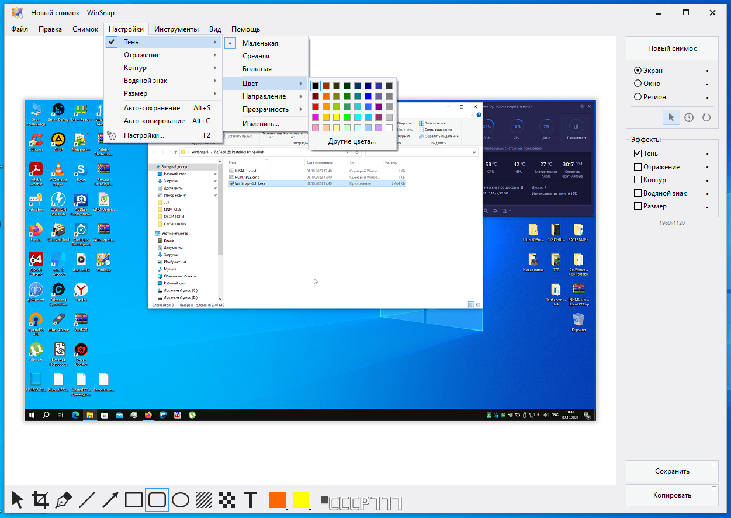The height and width of the screenshot is (518, 731).
Task: Click the WinSnap app icon in title bar
Action: tap(18, 12)
